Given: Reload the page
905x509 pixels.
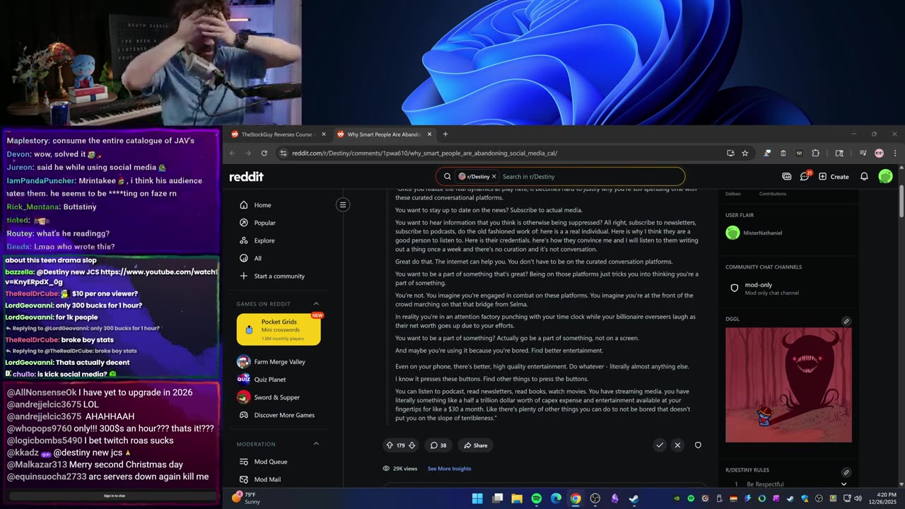Looking at the screenshot, I should 264,153.
